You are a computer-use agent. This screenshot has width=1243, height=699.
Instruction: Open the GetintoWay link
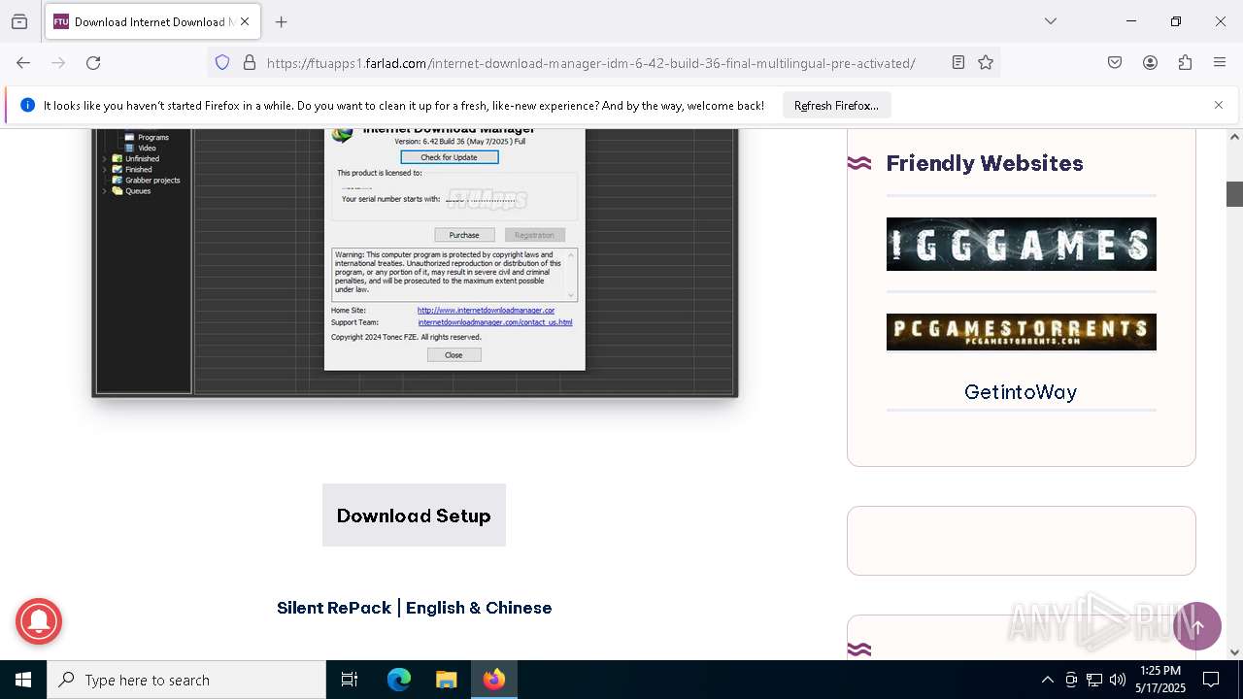(x=1021, y=391)
